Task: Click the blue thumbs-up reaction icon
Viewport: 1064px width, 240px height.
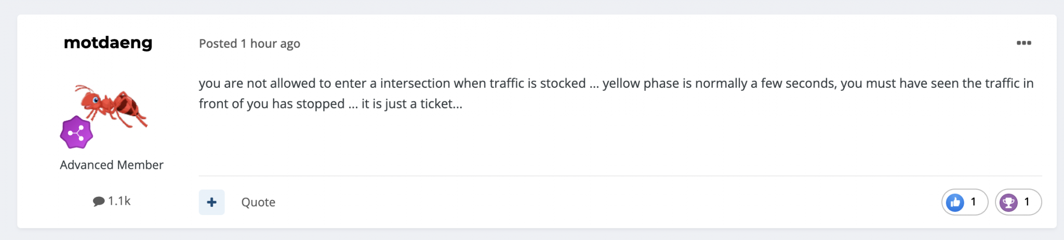Action: pyautogui.click(x=955, y=202)
